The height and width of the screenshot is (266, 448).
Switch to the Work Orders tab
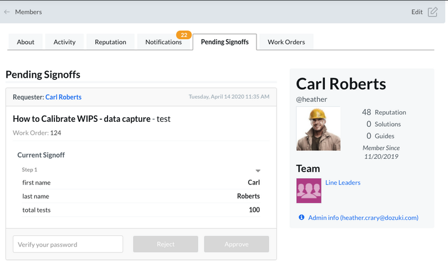tap(286, 42)
